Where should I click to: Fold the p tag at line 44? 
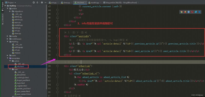pos(57,10)
